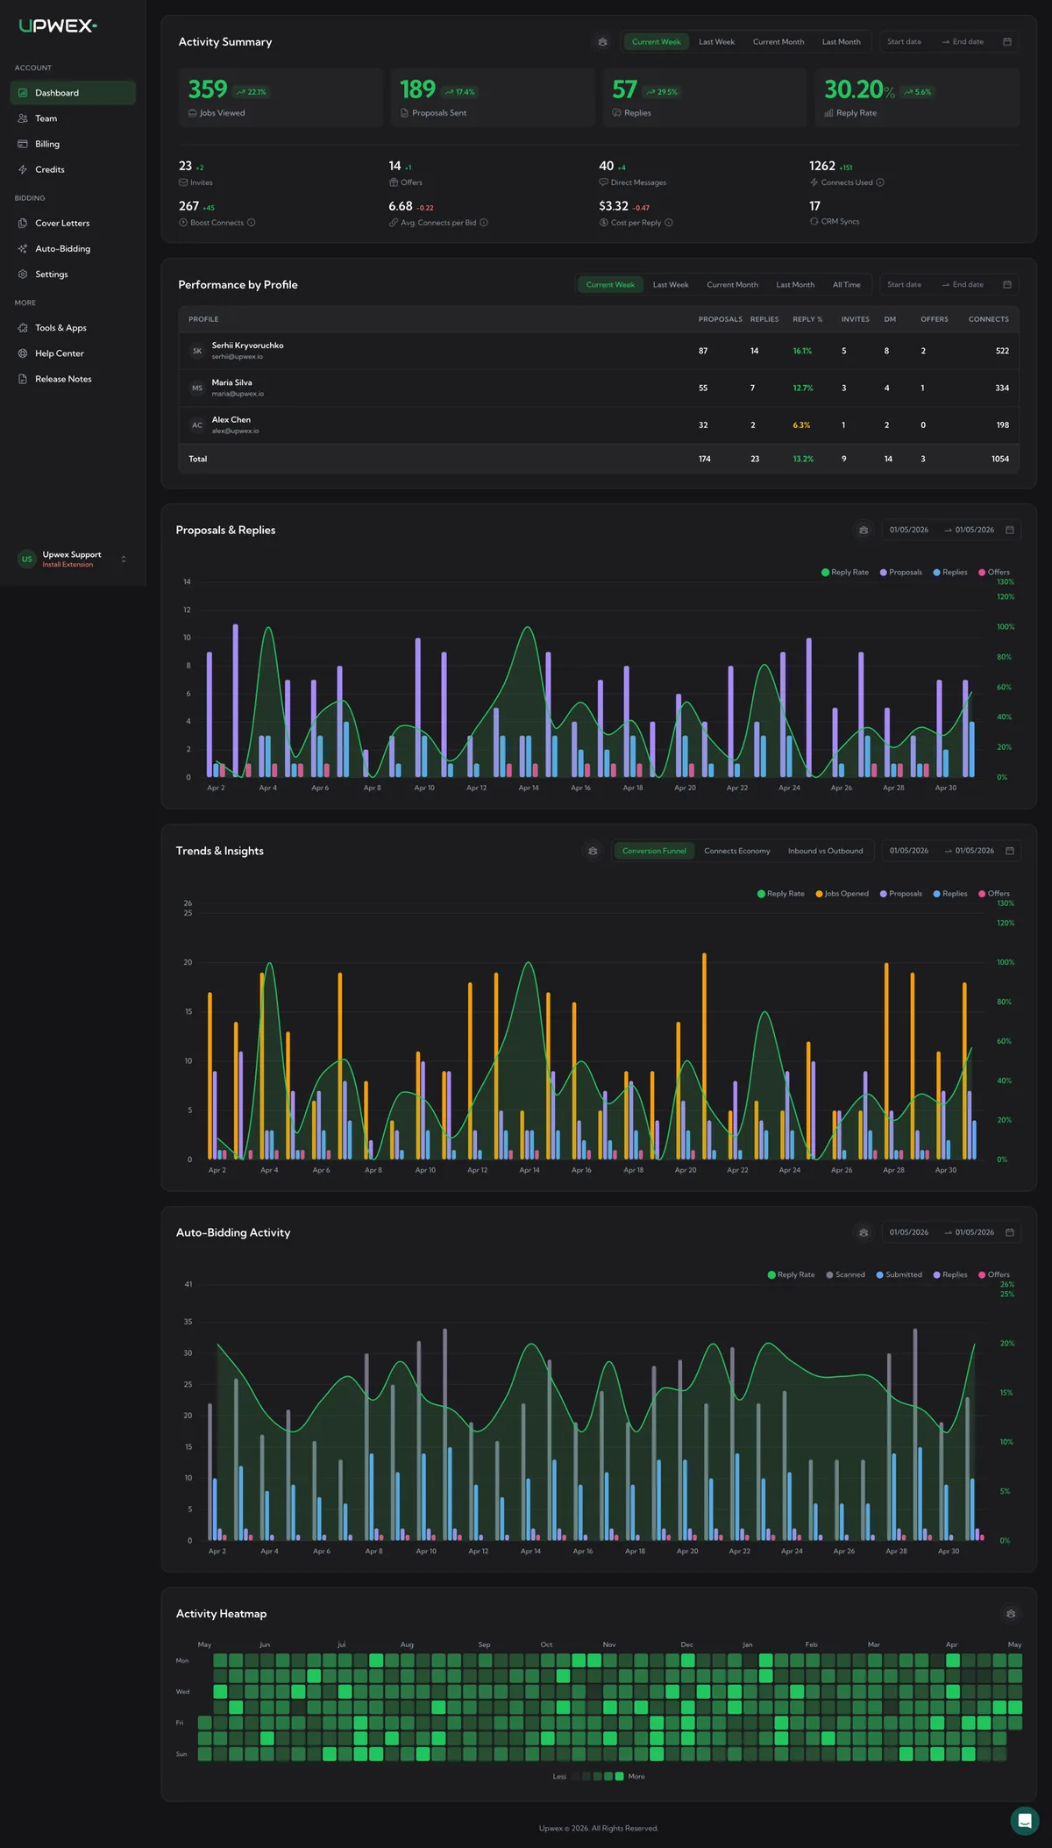The height and width of the screenshot is (1848, 1052).
Task: Toggle Scanned legend in Auto-Bidding Activity
Action: 846,1274
